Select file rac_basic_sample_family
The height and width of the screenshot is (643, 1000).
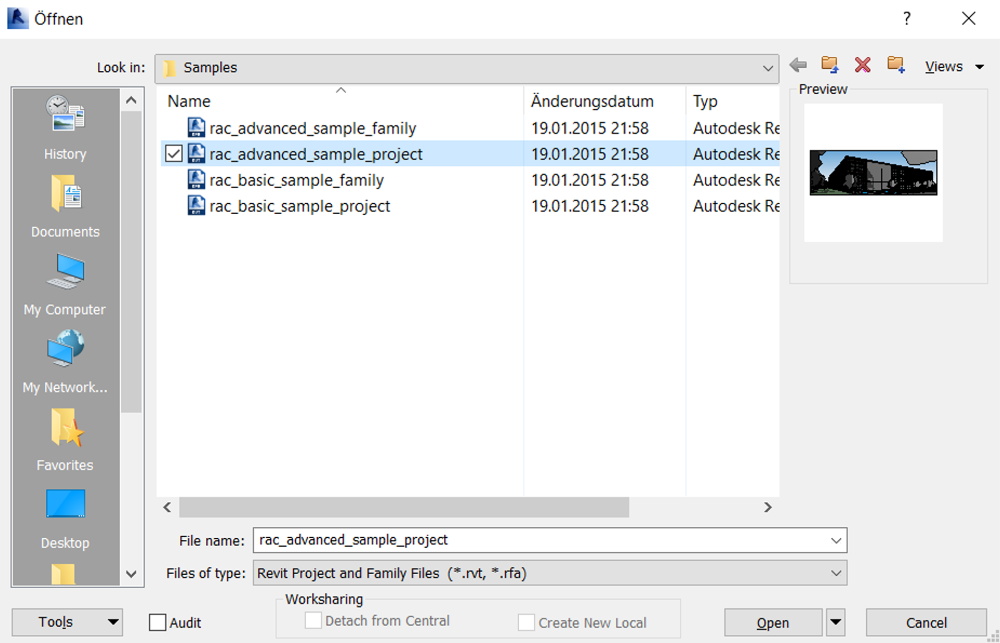tap(296, 180)
